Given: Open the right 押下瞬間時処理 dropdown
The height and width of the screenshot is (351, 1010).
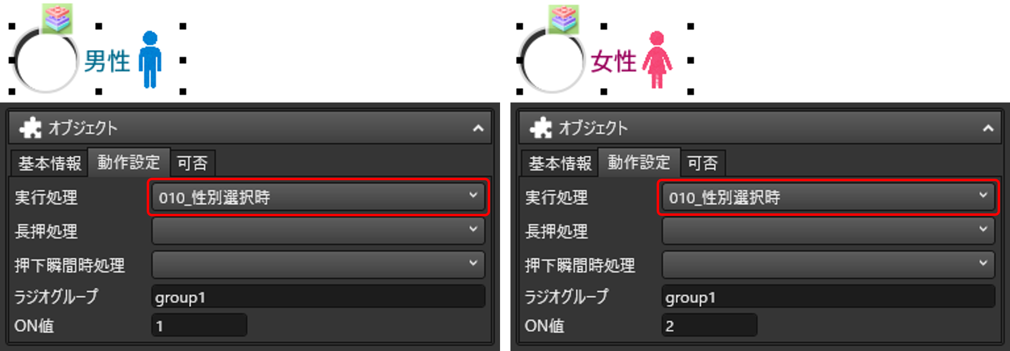Looking at the screenshot, I should [x=828, y=265].
